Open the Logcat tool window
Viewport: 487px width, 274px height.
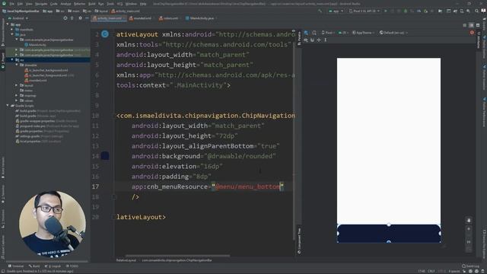pos(53,266)
